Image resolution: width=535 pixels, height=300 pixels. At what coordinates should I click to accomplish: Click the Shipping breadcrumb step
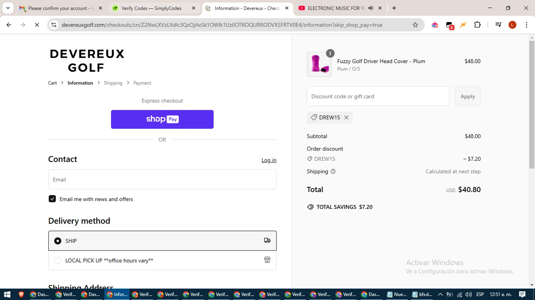(113, 83)
